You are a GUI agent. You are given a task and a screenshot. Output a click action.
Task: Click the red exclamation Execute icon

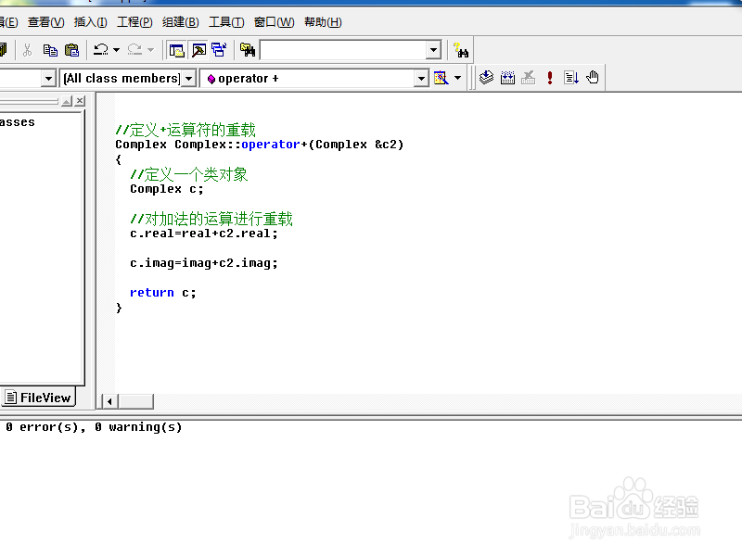(549, 78)
